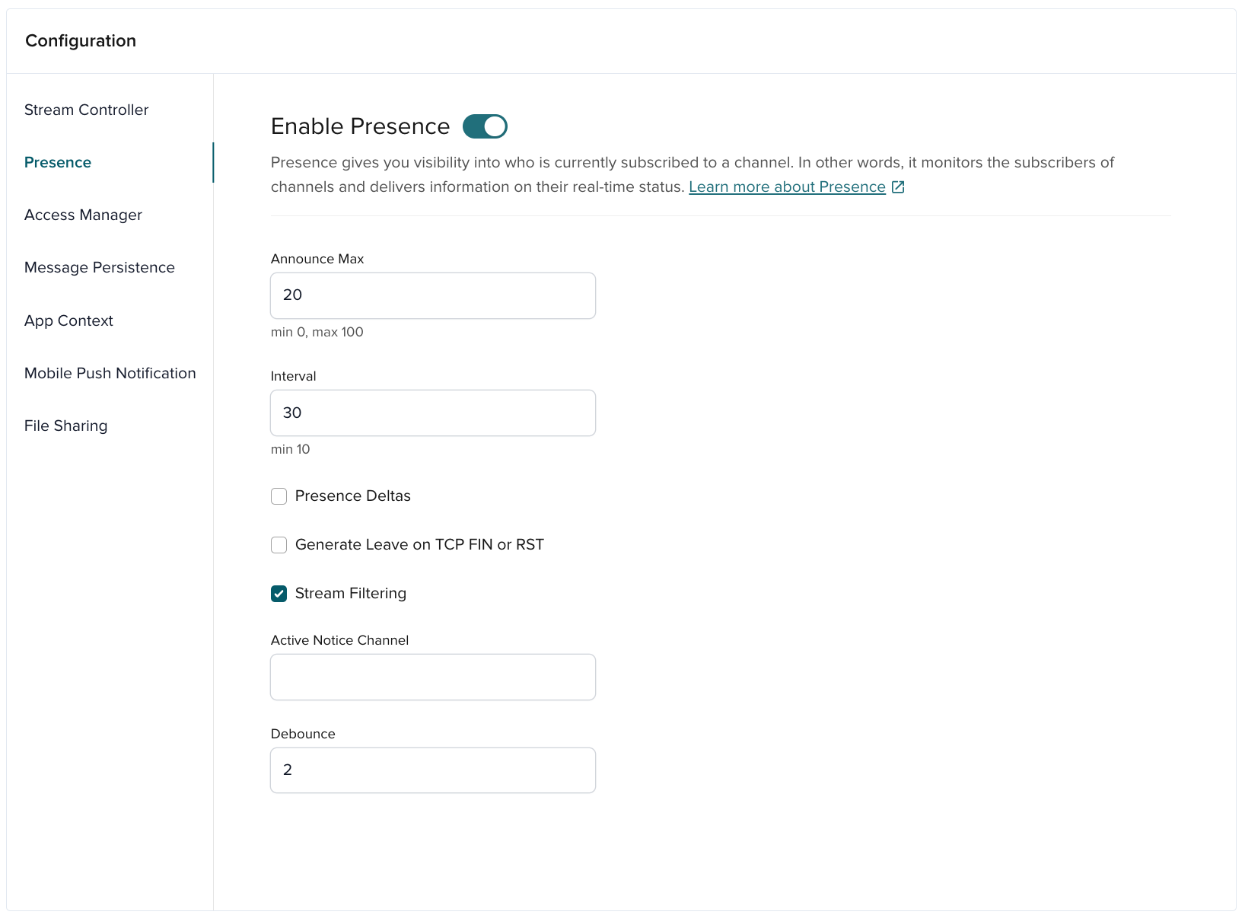
Task: Click the Announce Max input field
Action: tap(432, 295)
